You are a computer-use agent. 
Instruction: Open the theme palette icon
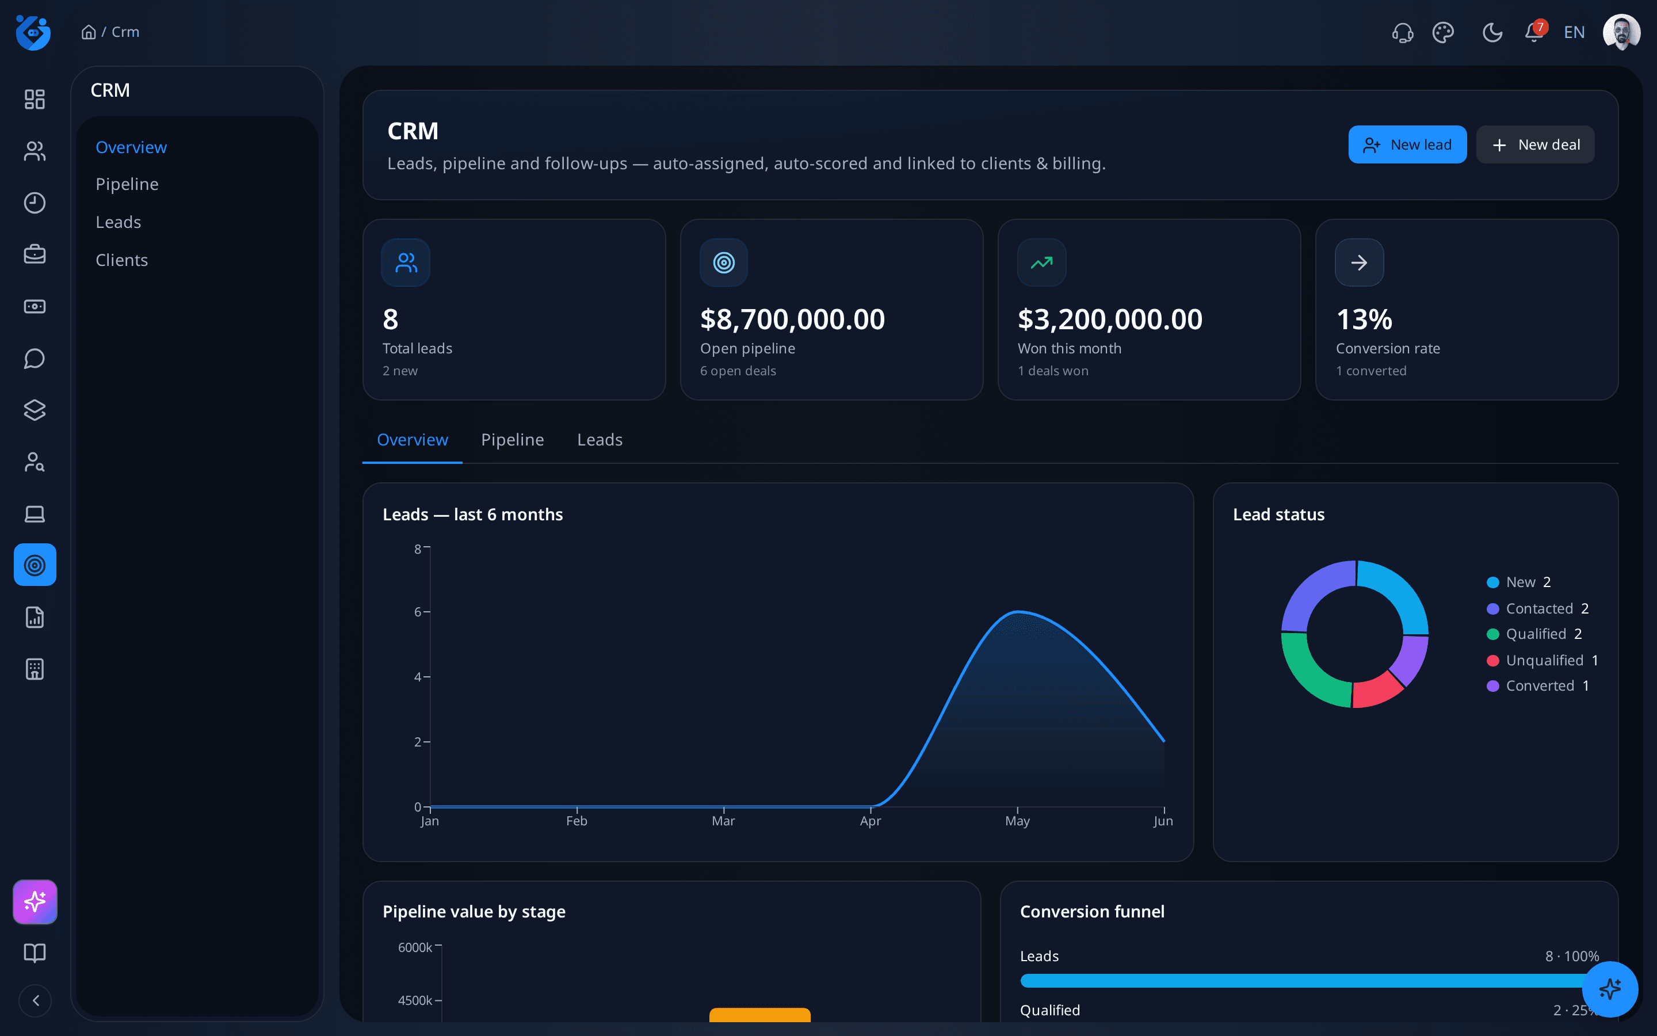[x=1444, y=32]
